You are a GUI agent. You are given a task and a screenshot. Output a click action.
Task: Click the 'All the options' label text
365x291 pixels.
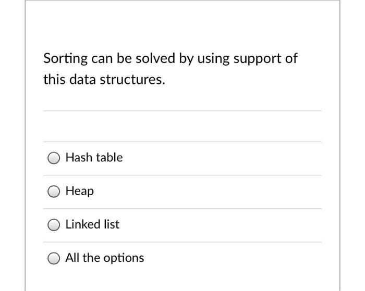pos(105,258)
